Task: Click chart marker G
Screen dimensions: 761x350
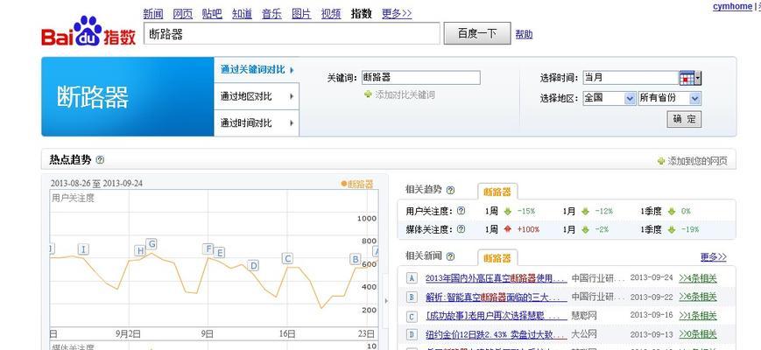Action: (x=151, y=243)
